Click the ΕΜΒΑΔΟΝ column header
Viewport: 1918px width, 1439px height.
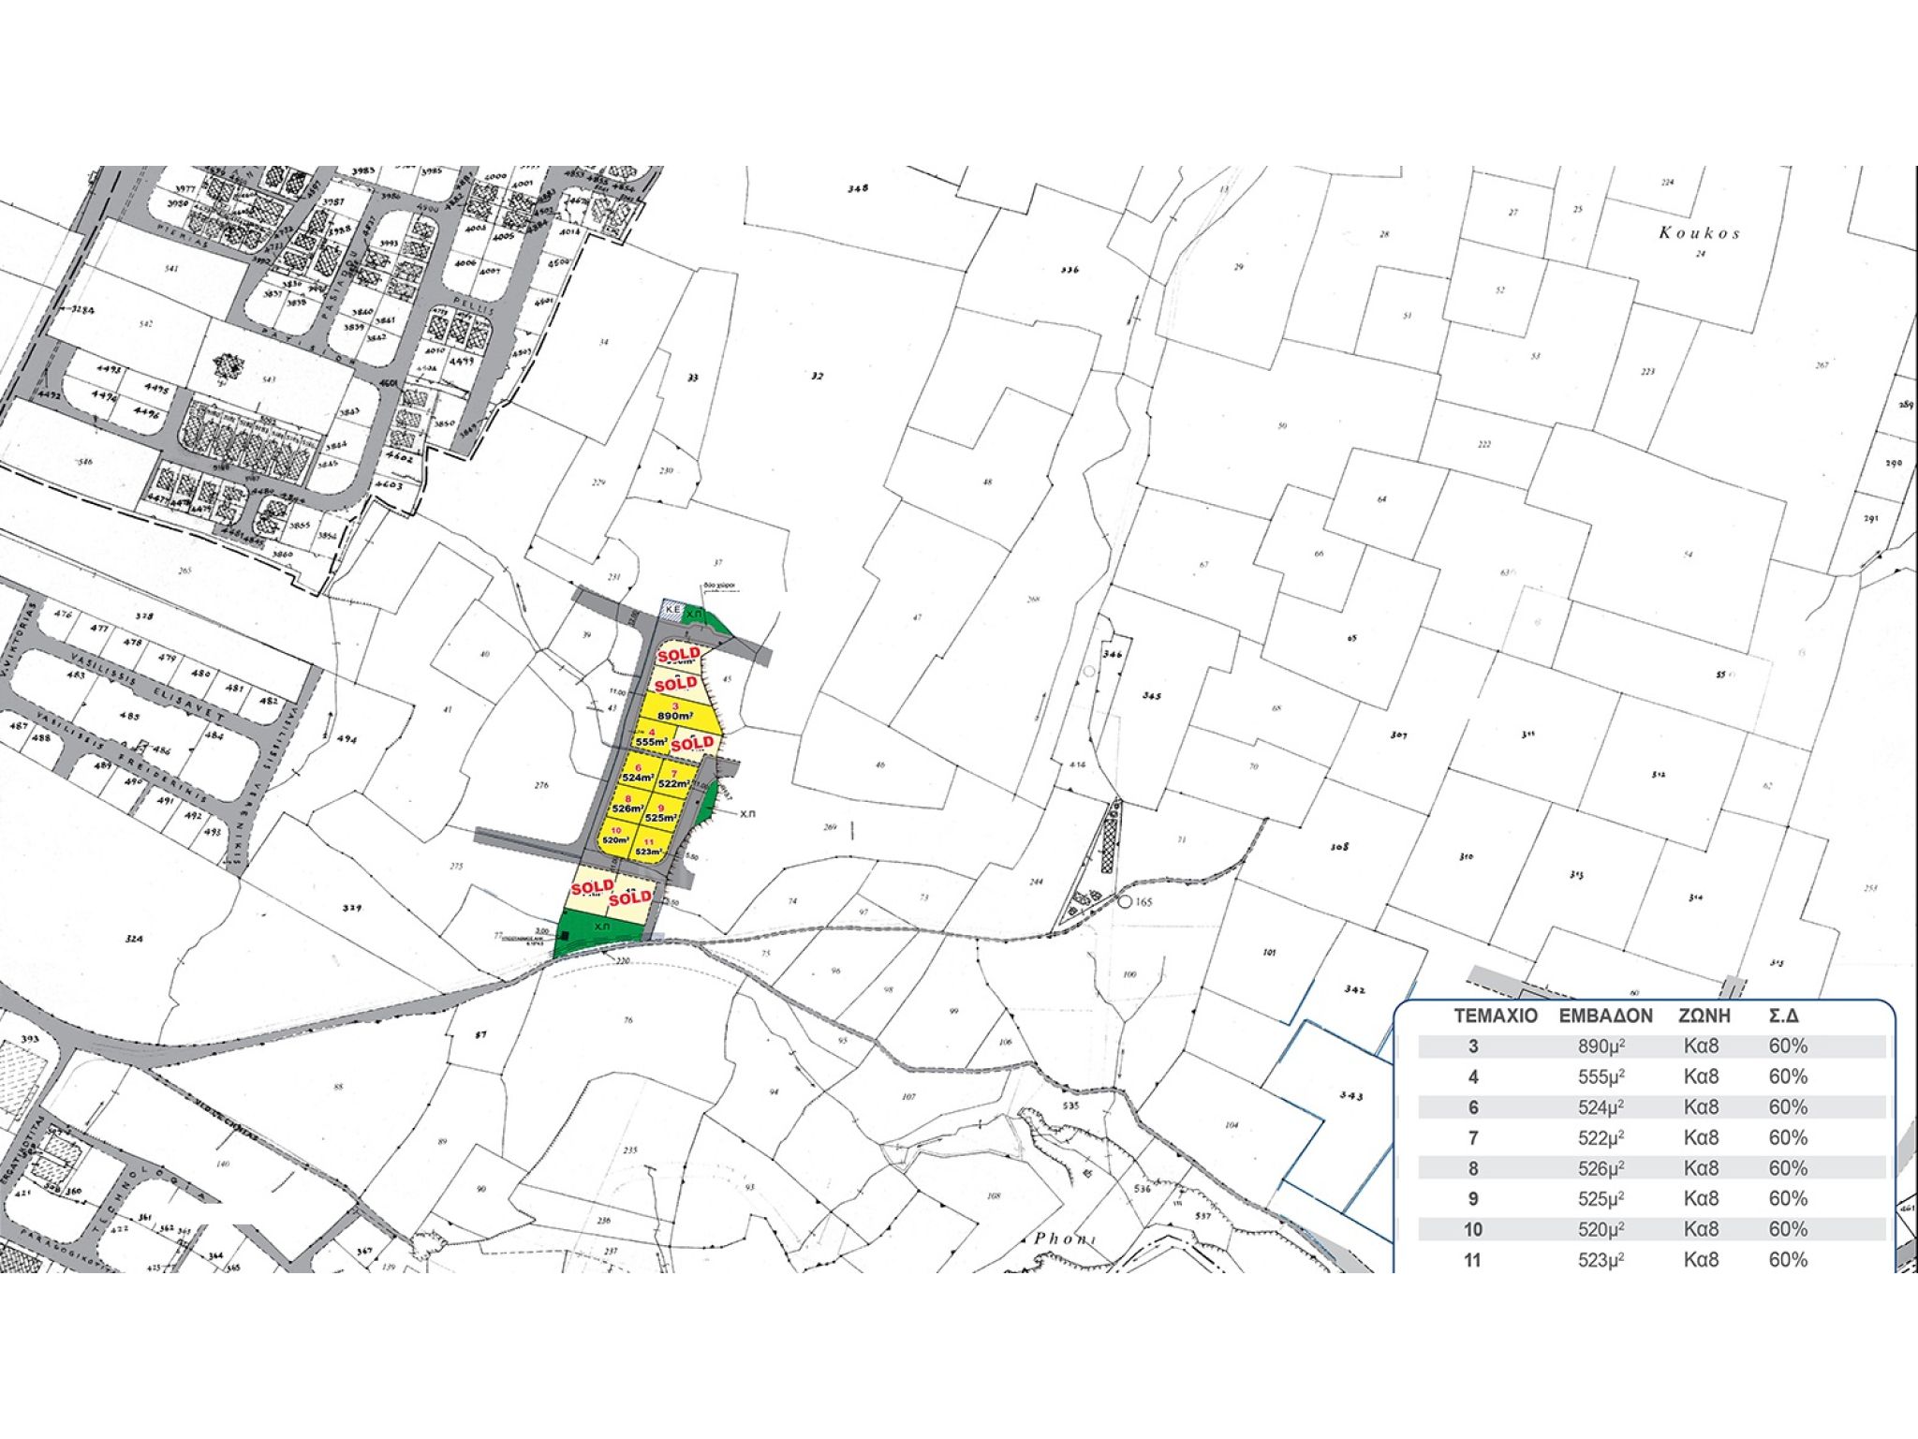coord(1605,1016)
